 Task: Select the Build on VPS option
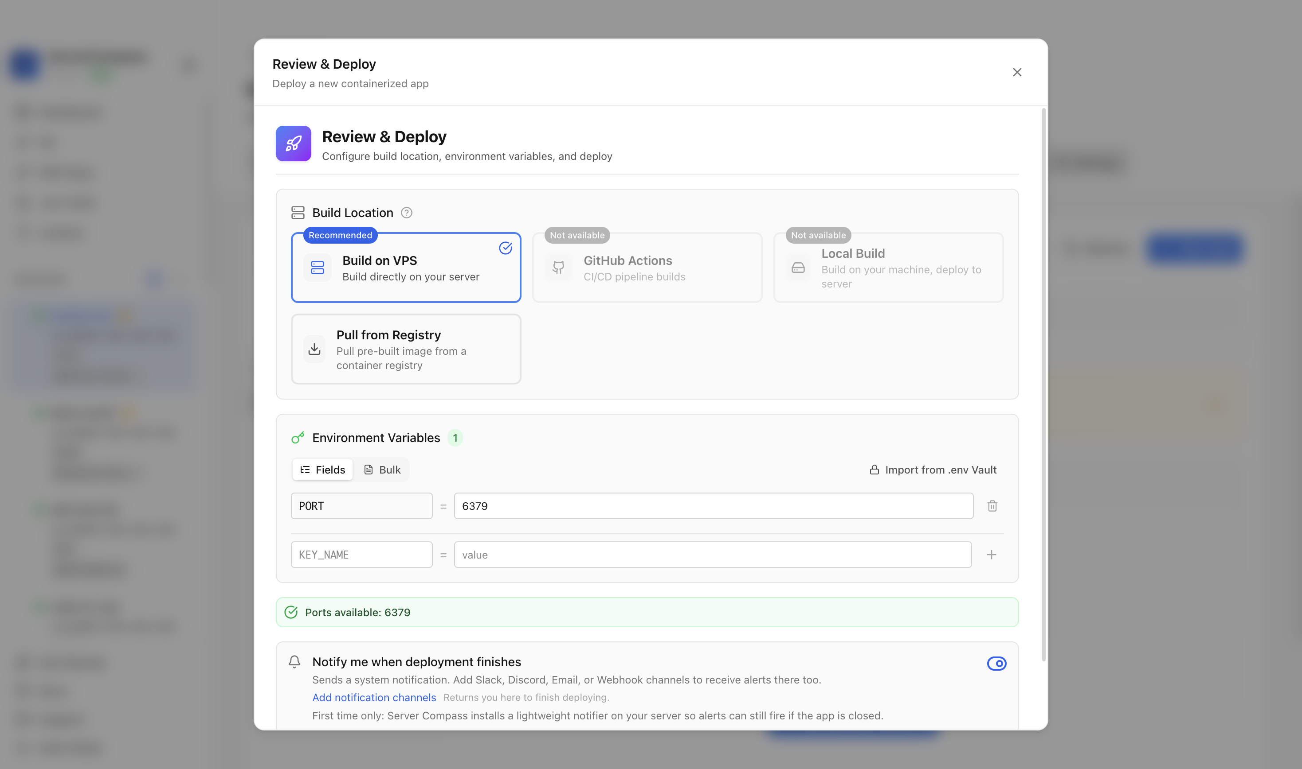pos(406,268)
